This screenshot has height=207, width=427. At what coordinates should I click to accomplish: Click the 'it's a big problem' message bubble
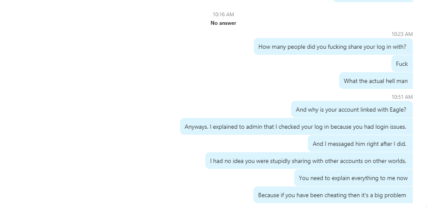click(x=333, y=195)
